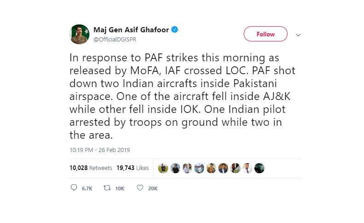Click the first liker avatar in the row
Screen dimensions: 364x223
click(x=163, y=168)
